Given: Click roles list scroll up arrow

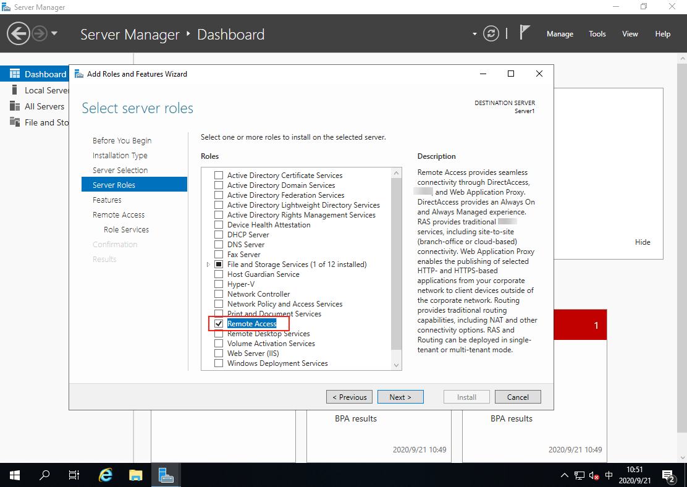Looking at the screenshot, I should 396,173.
